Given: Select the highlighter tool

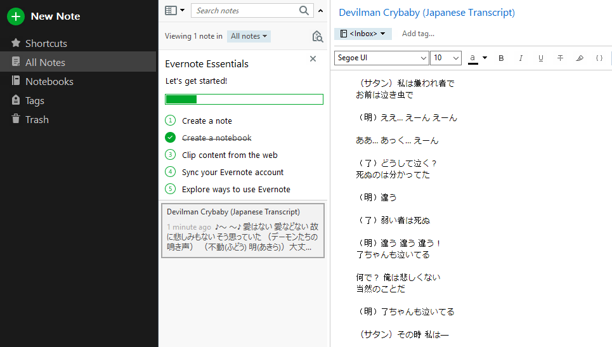Looking at the screenshot, I should coord(579,58).
